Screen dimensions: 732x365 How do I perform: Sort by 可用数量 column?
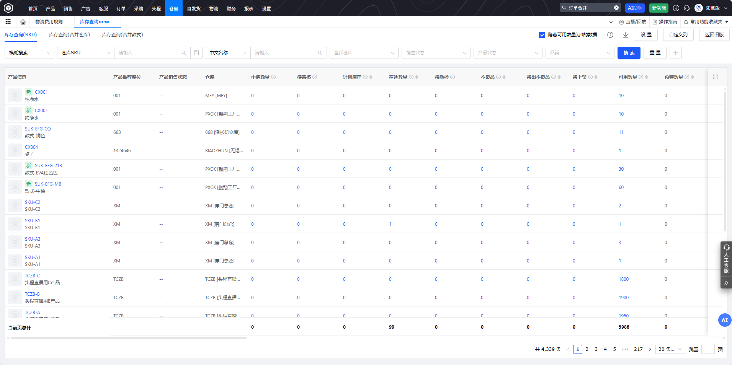point(647,77)
